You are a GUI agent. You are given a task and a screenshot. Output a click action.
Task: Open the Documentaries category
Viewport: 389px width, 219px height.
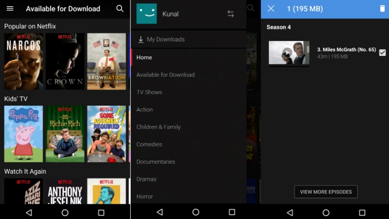(189, 162)
